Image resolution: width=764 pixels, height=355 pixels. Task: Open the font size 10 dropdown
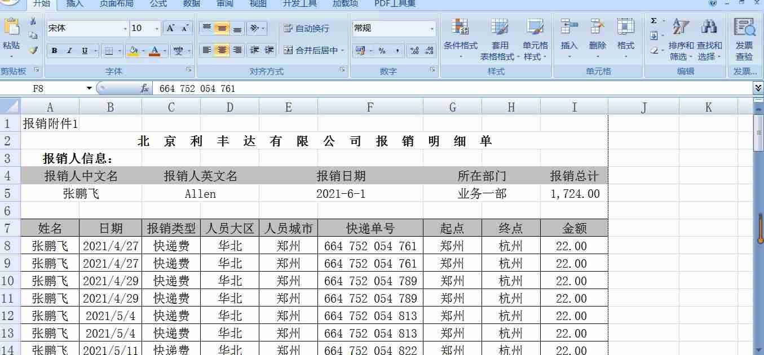click(x=157, y=28)
